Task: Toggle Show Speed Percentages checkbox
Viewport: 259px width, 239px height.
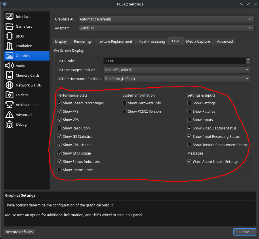Action: [x=60, y=103]
